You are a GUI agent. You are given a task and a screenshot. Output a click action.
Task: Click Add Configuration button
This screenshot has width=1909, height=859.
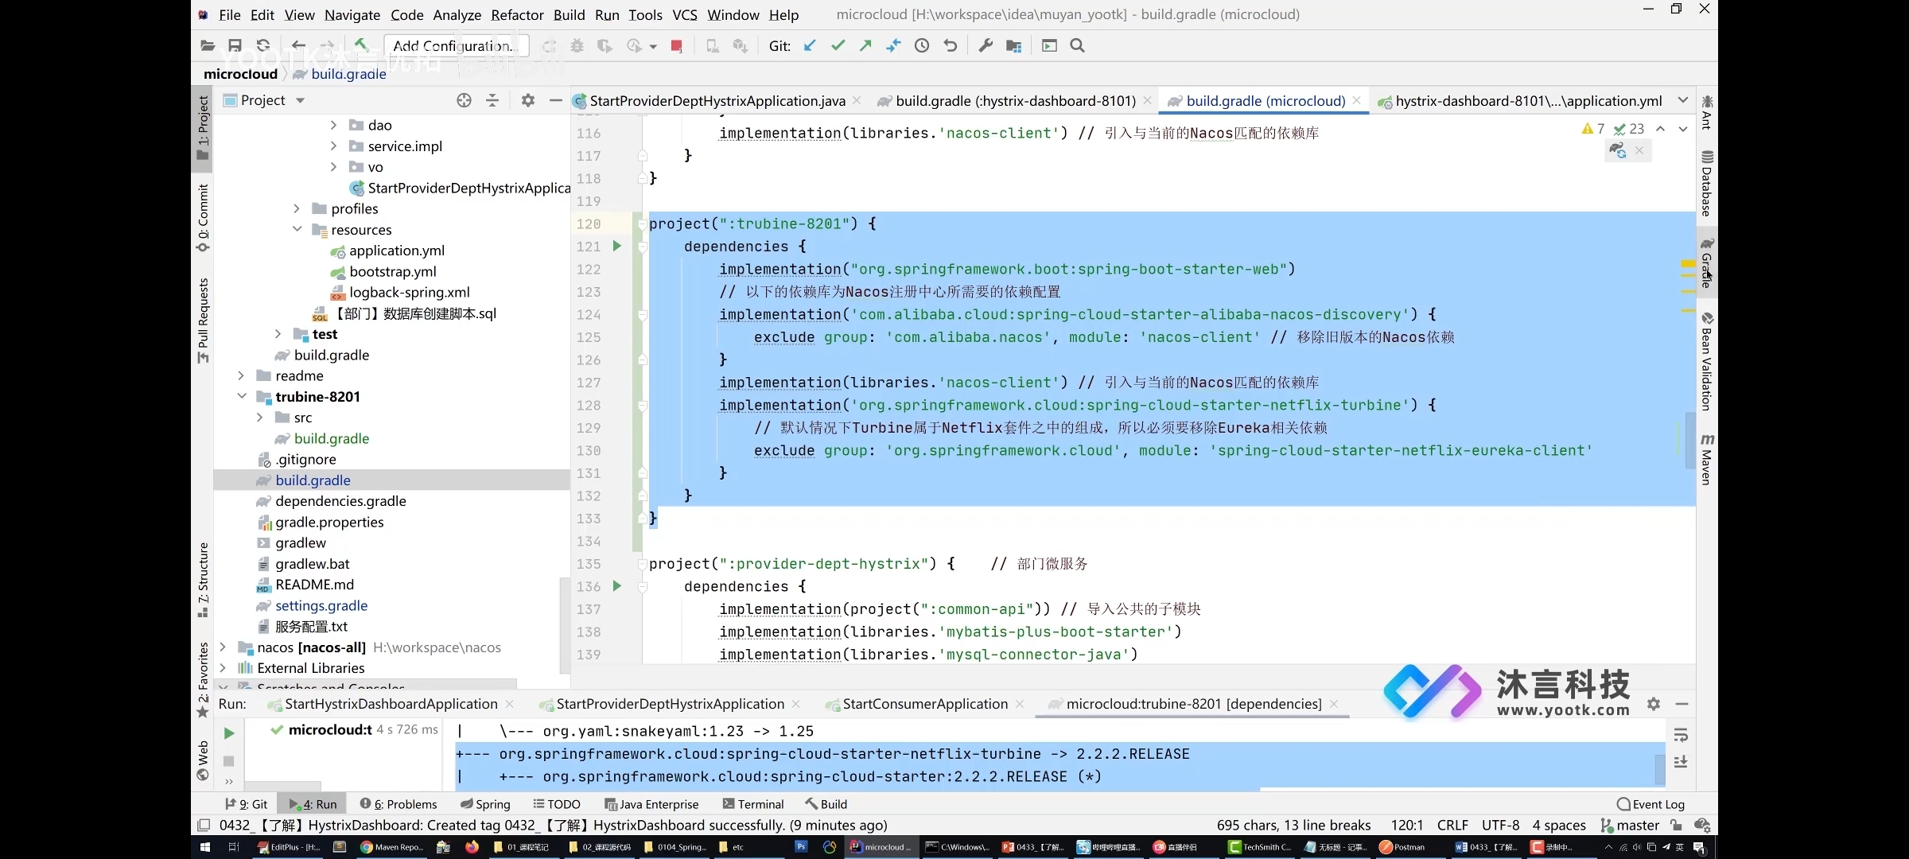[456, 46]
